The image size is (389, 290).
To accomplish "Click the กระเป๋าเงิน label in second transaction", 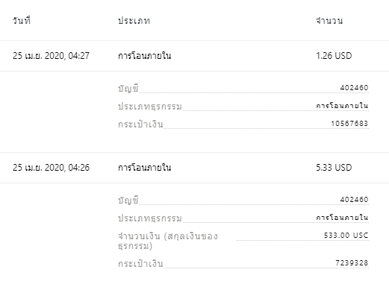I will coord(140,263).
